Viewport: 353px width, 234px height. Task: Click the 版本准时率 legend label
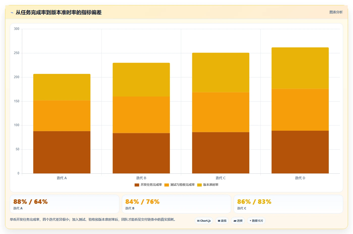point(211,185)
